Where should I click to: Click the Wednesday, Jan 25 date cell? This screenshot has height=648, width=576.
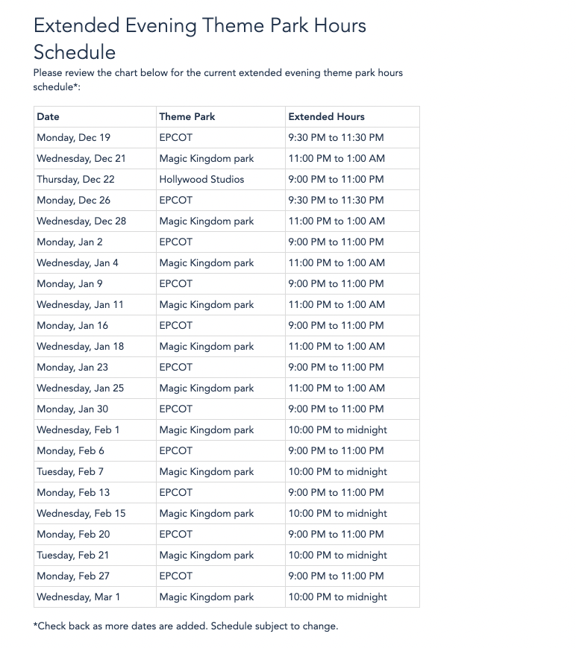81,389
